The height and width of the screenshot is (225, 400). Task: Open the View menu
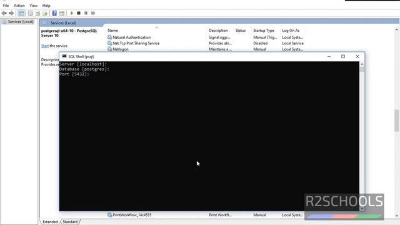tap(33, 6)
